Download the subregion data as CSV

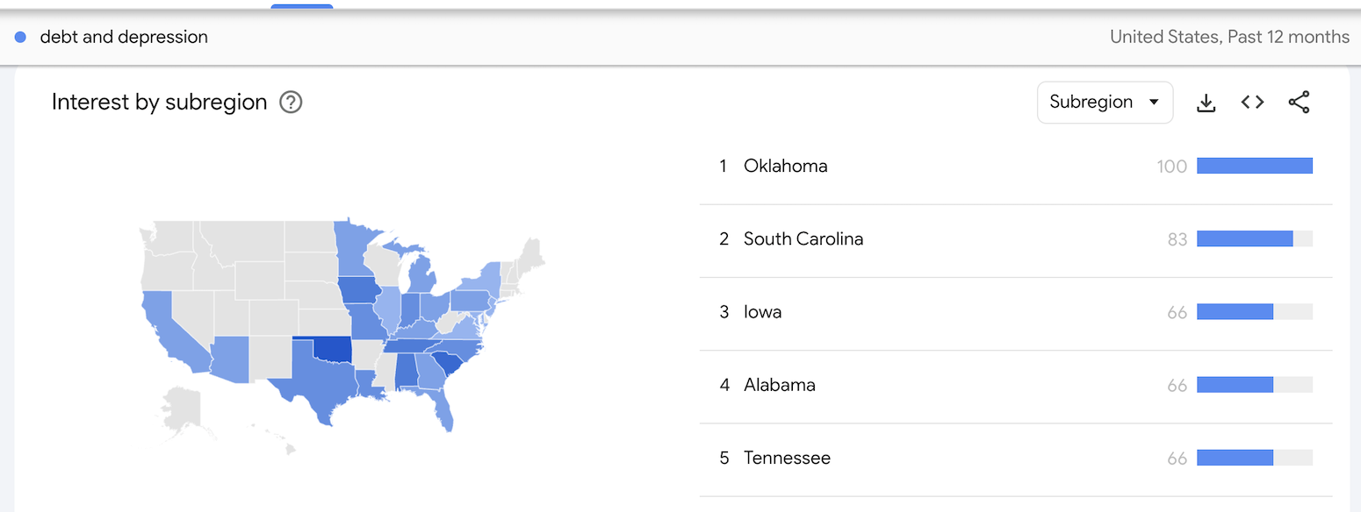[x=1206, y=103]
